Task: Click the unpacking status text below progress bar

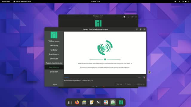Action: click(78, 81)
